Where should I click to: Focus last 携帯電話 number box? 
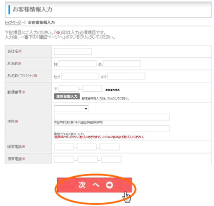click(x=111, y=159)
